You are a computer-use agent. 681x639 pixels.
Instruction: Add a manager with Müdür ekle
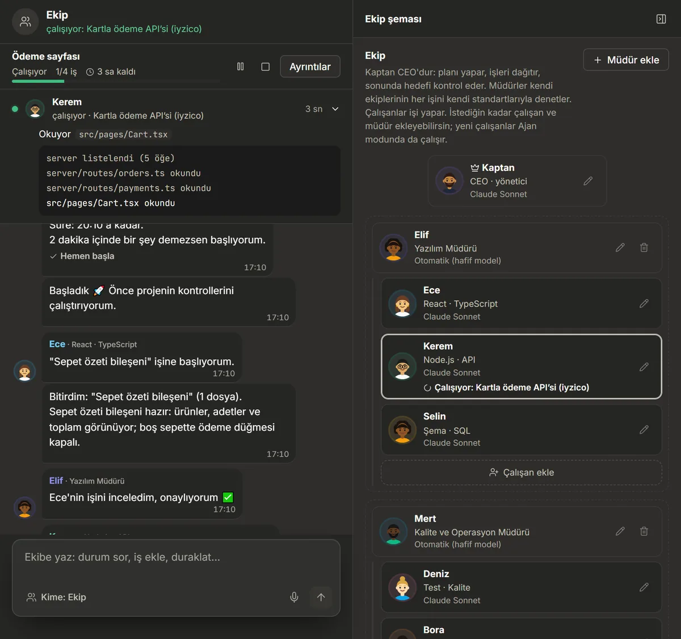(626, 60)
